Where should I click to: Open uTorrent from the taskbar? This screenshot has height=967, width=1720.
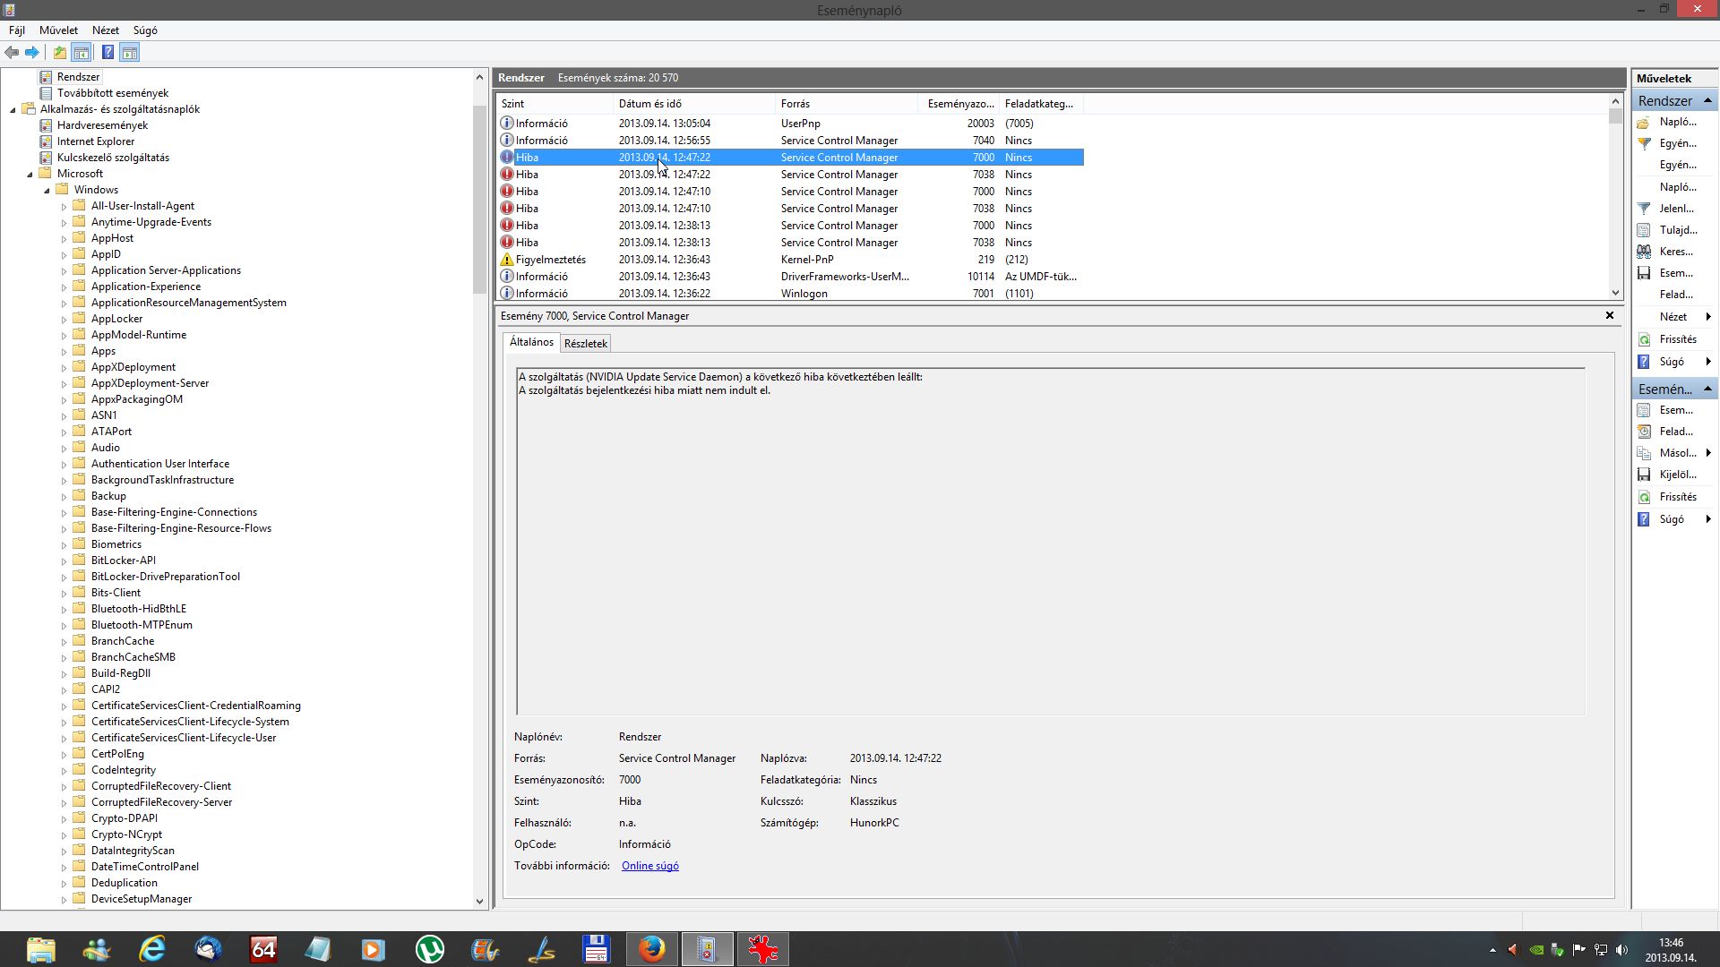click(x=430, y=949)
